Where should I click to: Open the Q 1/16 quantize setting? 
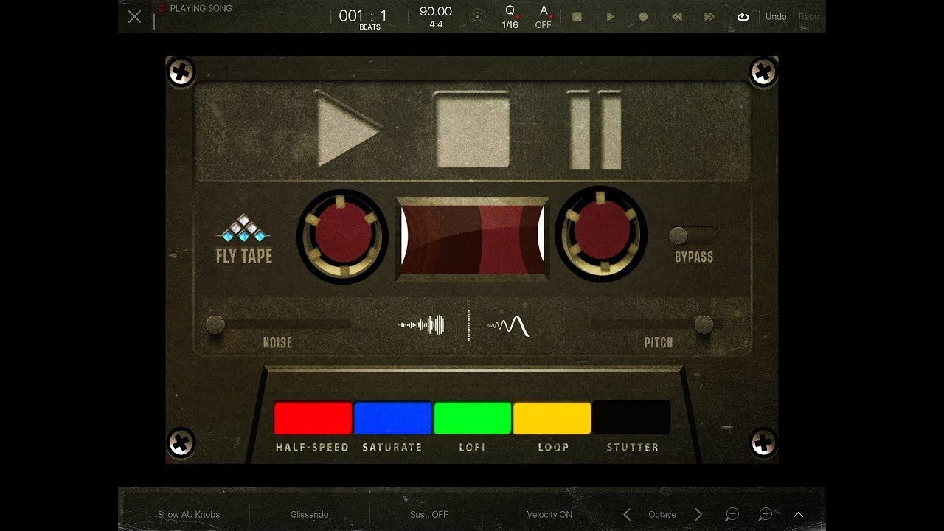[x=510, y=17]
